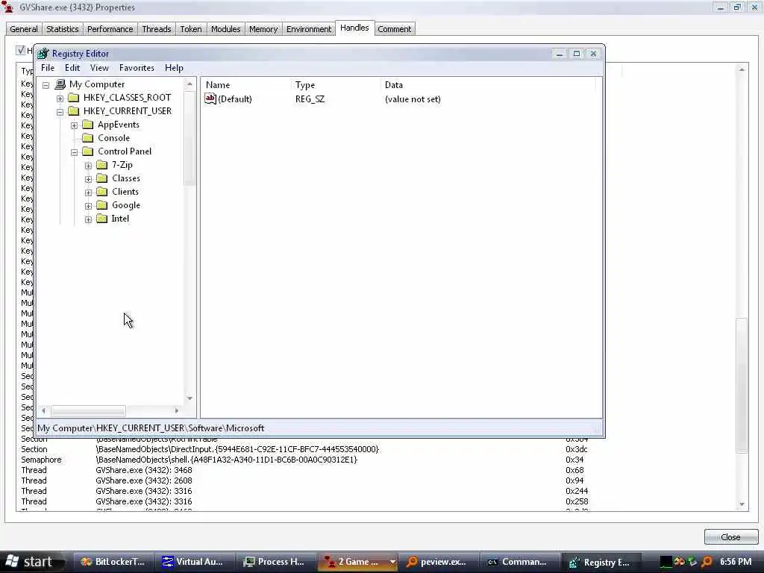Switch to the General tab
This screenshot has width=764, height=573.
(x=23, y=29)
